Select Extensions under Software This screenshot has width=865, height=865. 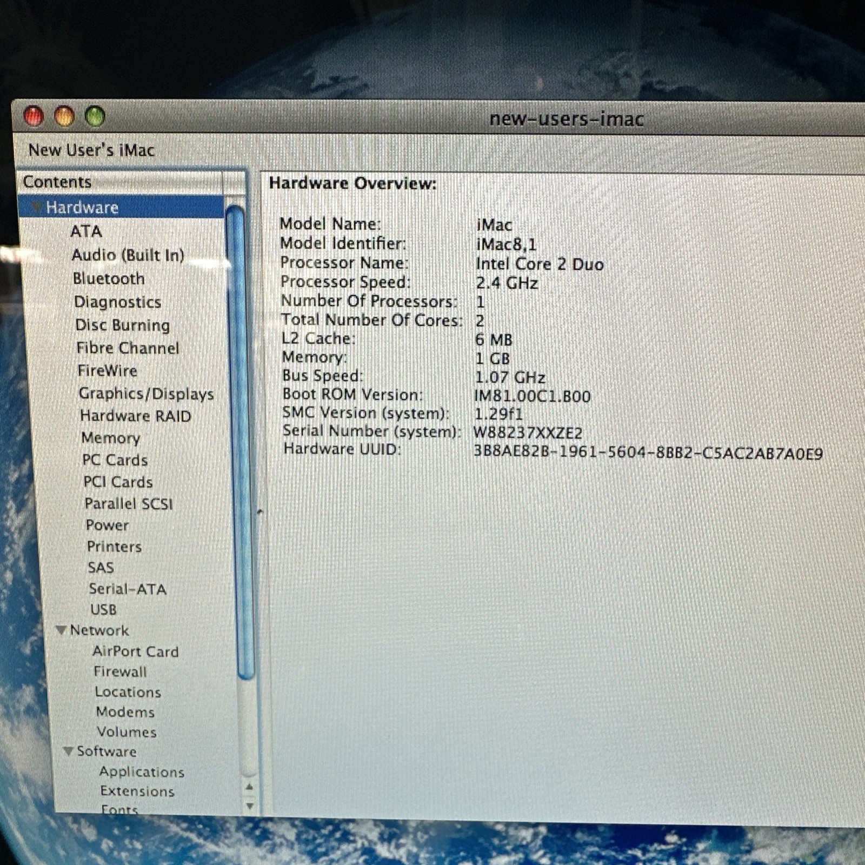point(137,791)
